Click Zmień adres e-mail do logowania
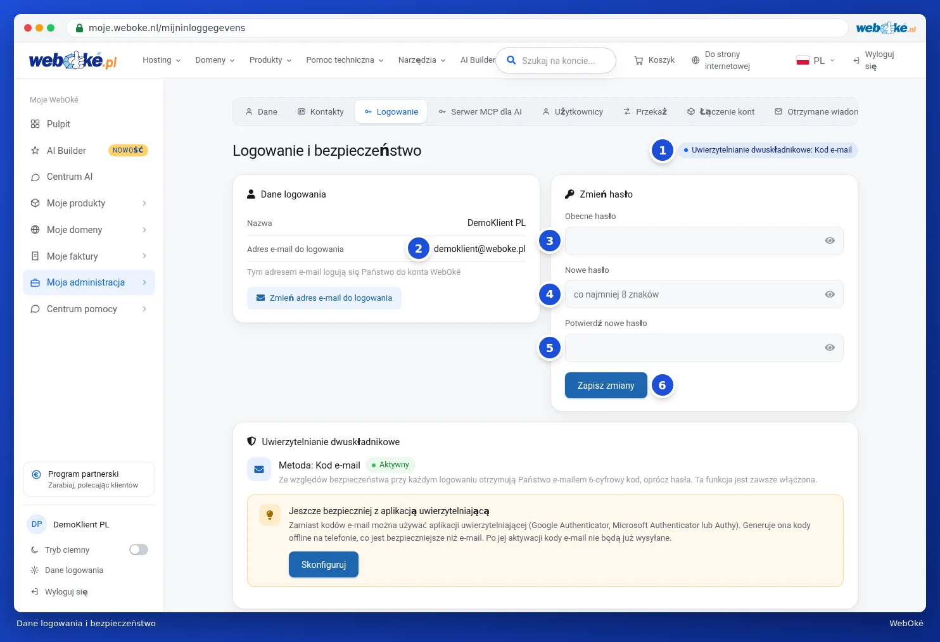The image size is (940, 642). (x=324, y=298)
